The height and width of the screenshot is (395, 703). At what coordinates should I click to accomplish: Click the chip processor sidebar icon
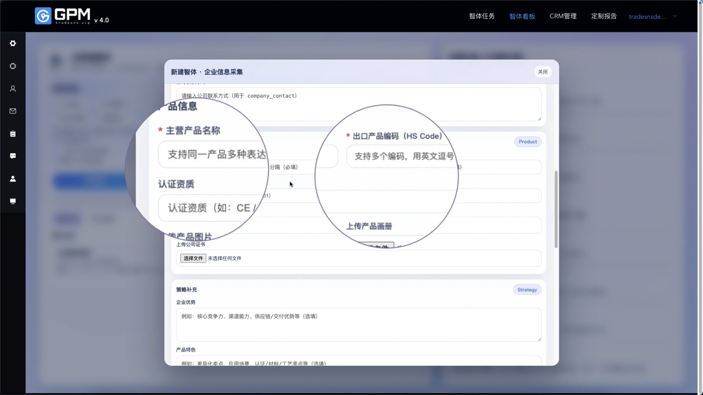click(13, 66)
